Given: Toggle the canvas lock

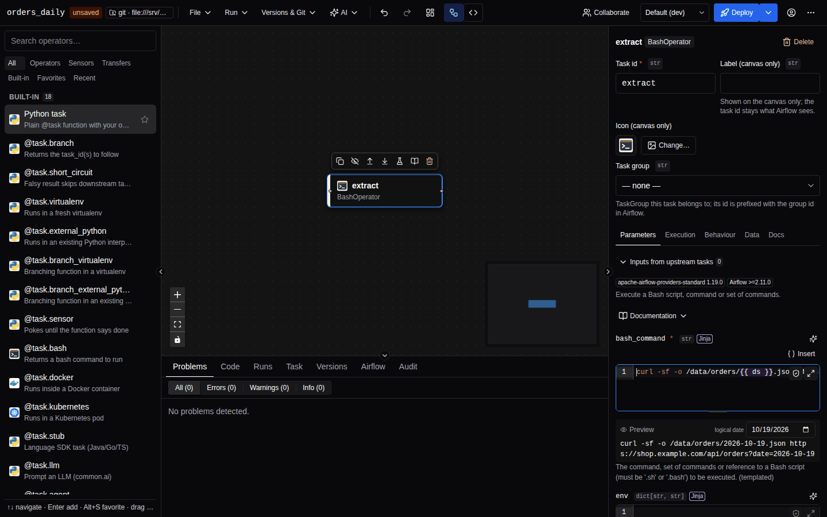Looking at the screenshot, I should coord(177,339).
